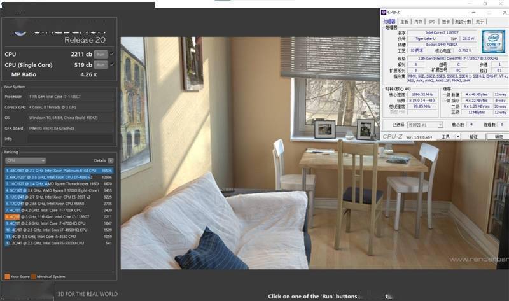This screenshot has height=301, width=509.
Task: Click the orange Your Score legend swatch
Action: point(7,277)
